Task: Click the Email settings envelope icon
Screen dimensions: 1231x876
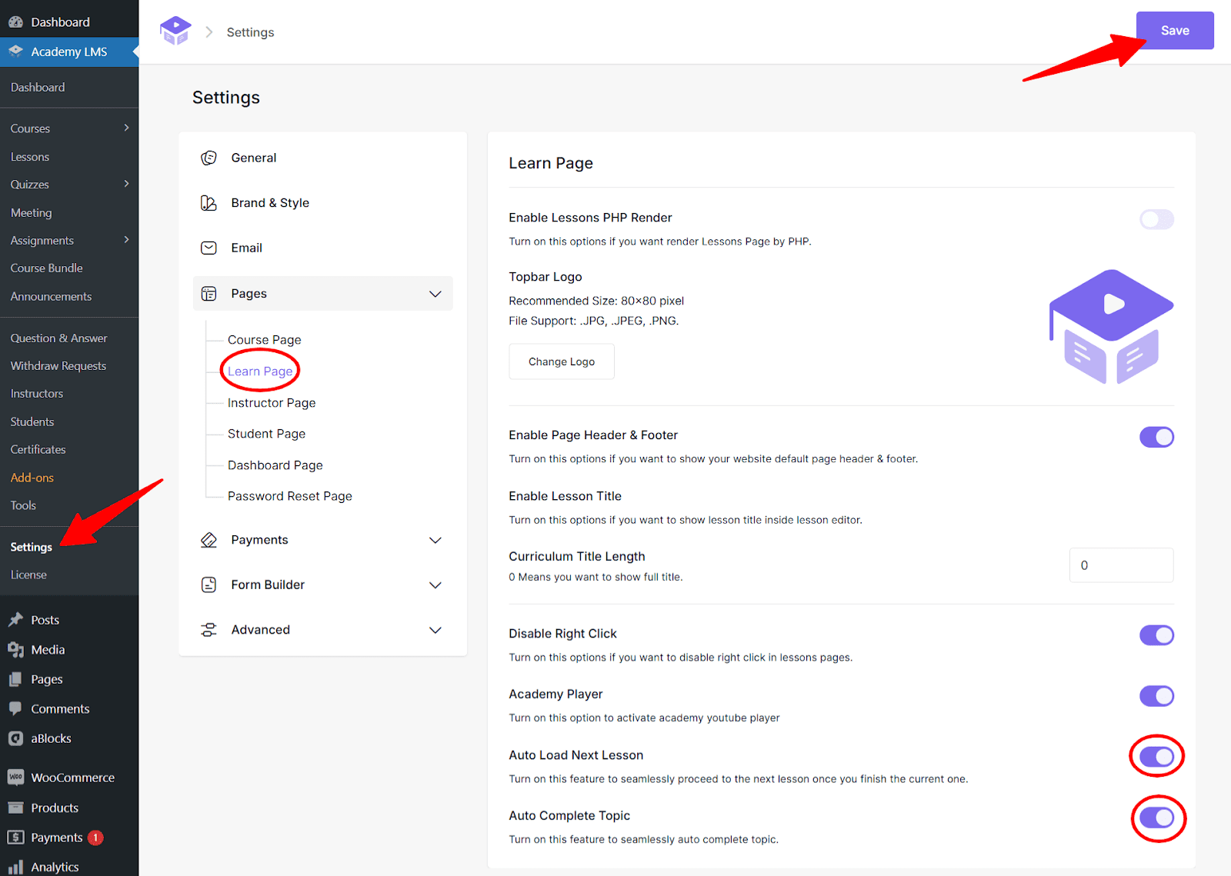Action: point(209,248)
